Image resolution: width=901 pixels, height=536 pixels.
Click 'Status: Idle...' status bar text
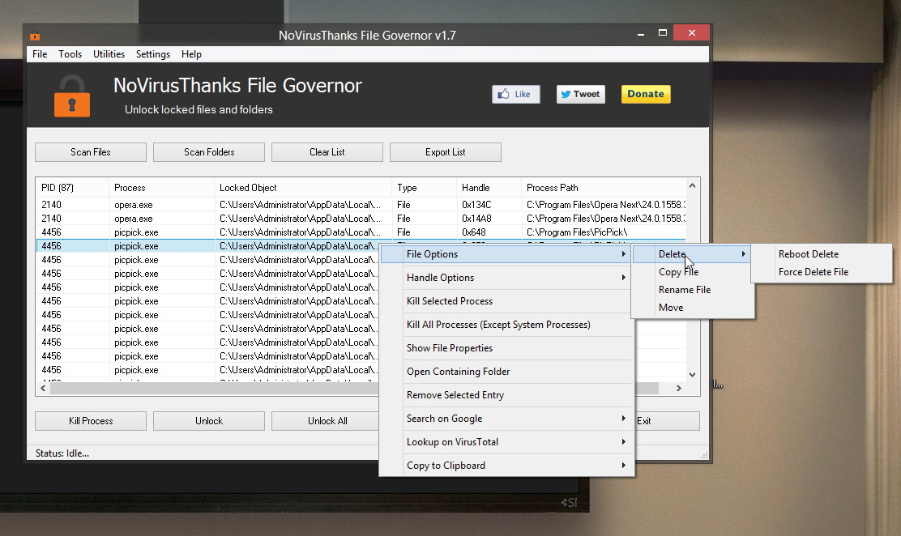[x=62, y=453]
